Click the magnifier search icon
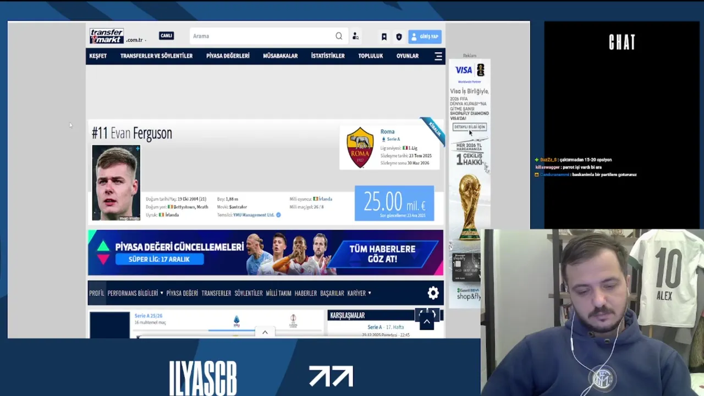The height and width of the screenshot is (396, 704). coord(339,36)
